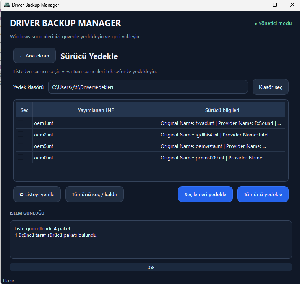Click inside the İşlem Günlüğü log box
The width and height of the screenshot is (300, 284).
(151, 240)
